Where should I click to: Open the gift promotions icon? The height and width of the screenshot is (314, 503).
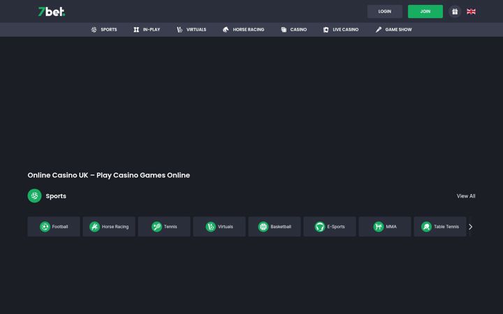[x=455, y=12]
